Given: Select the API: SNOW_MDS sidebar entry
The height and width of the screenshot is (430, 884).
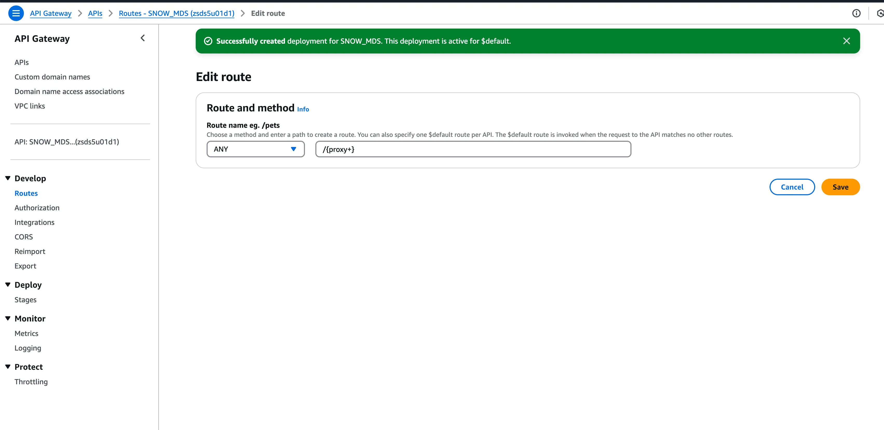Looking at the screenshot, I should click(x=67, y=142).
